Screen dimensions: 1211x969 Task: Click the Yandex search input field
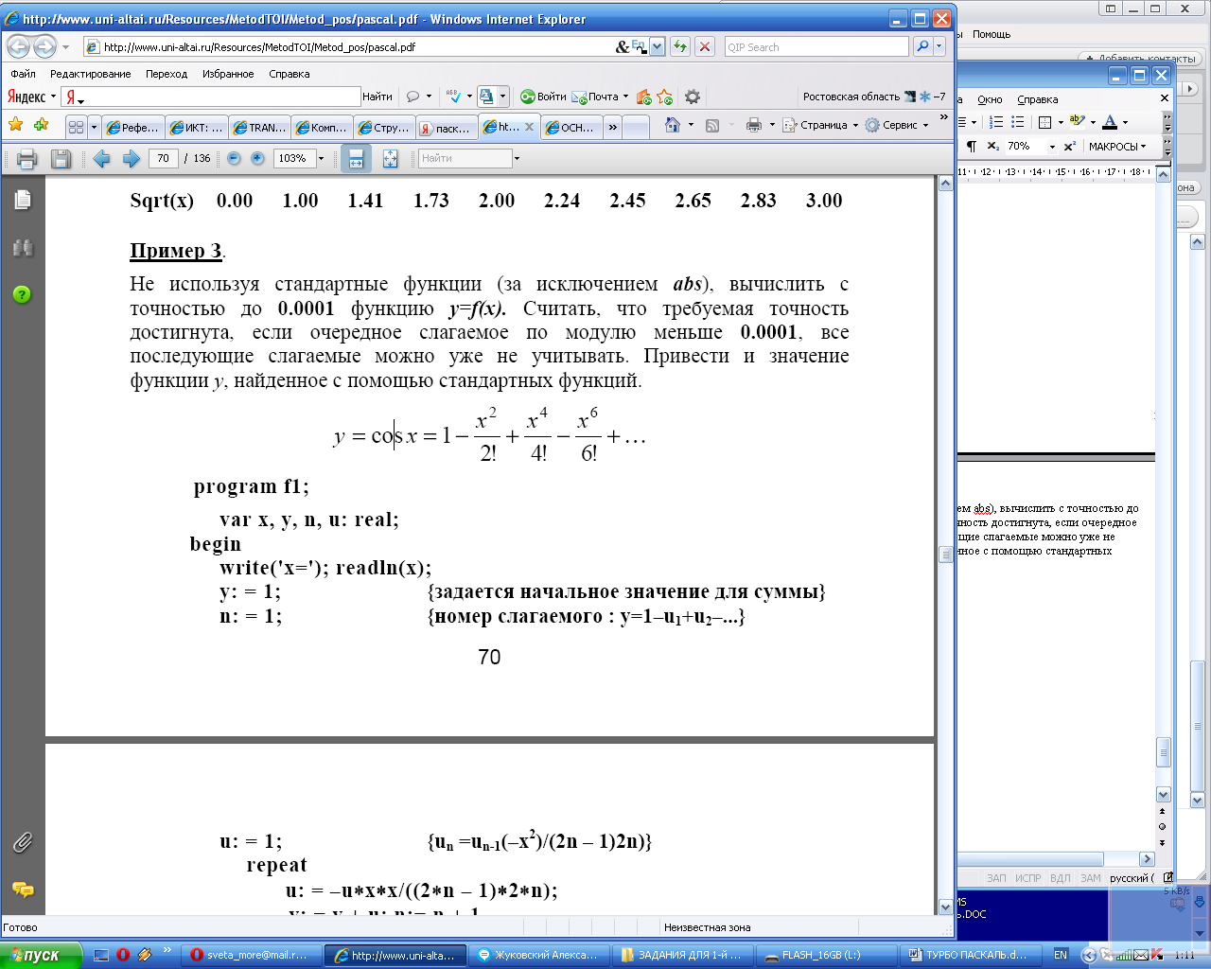coord(211,97)
